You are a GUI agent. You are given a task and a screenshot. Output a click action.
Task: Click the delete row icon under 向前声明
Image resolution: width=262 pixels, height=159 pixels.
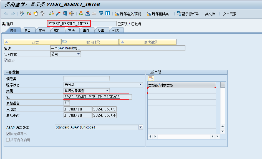(151, 79)
